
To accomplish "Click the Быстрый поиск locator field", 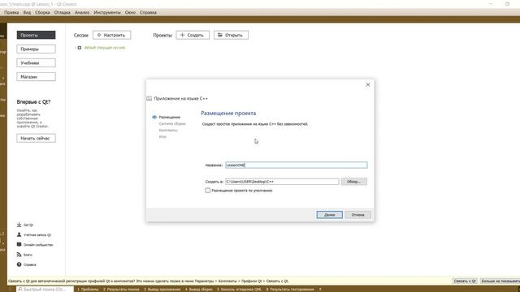I will pos(45,290).
